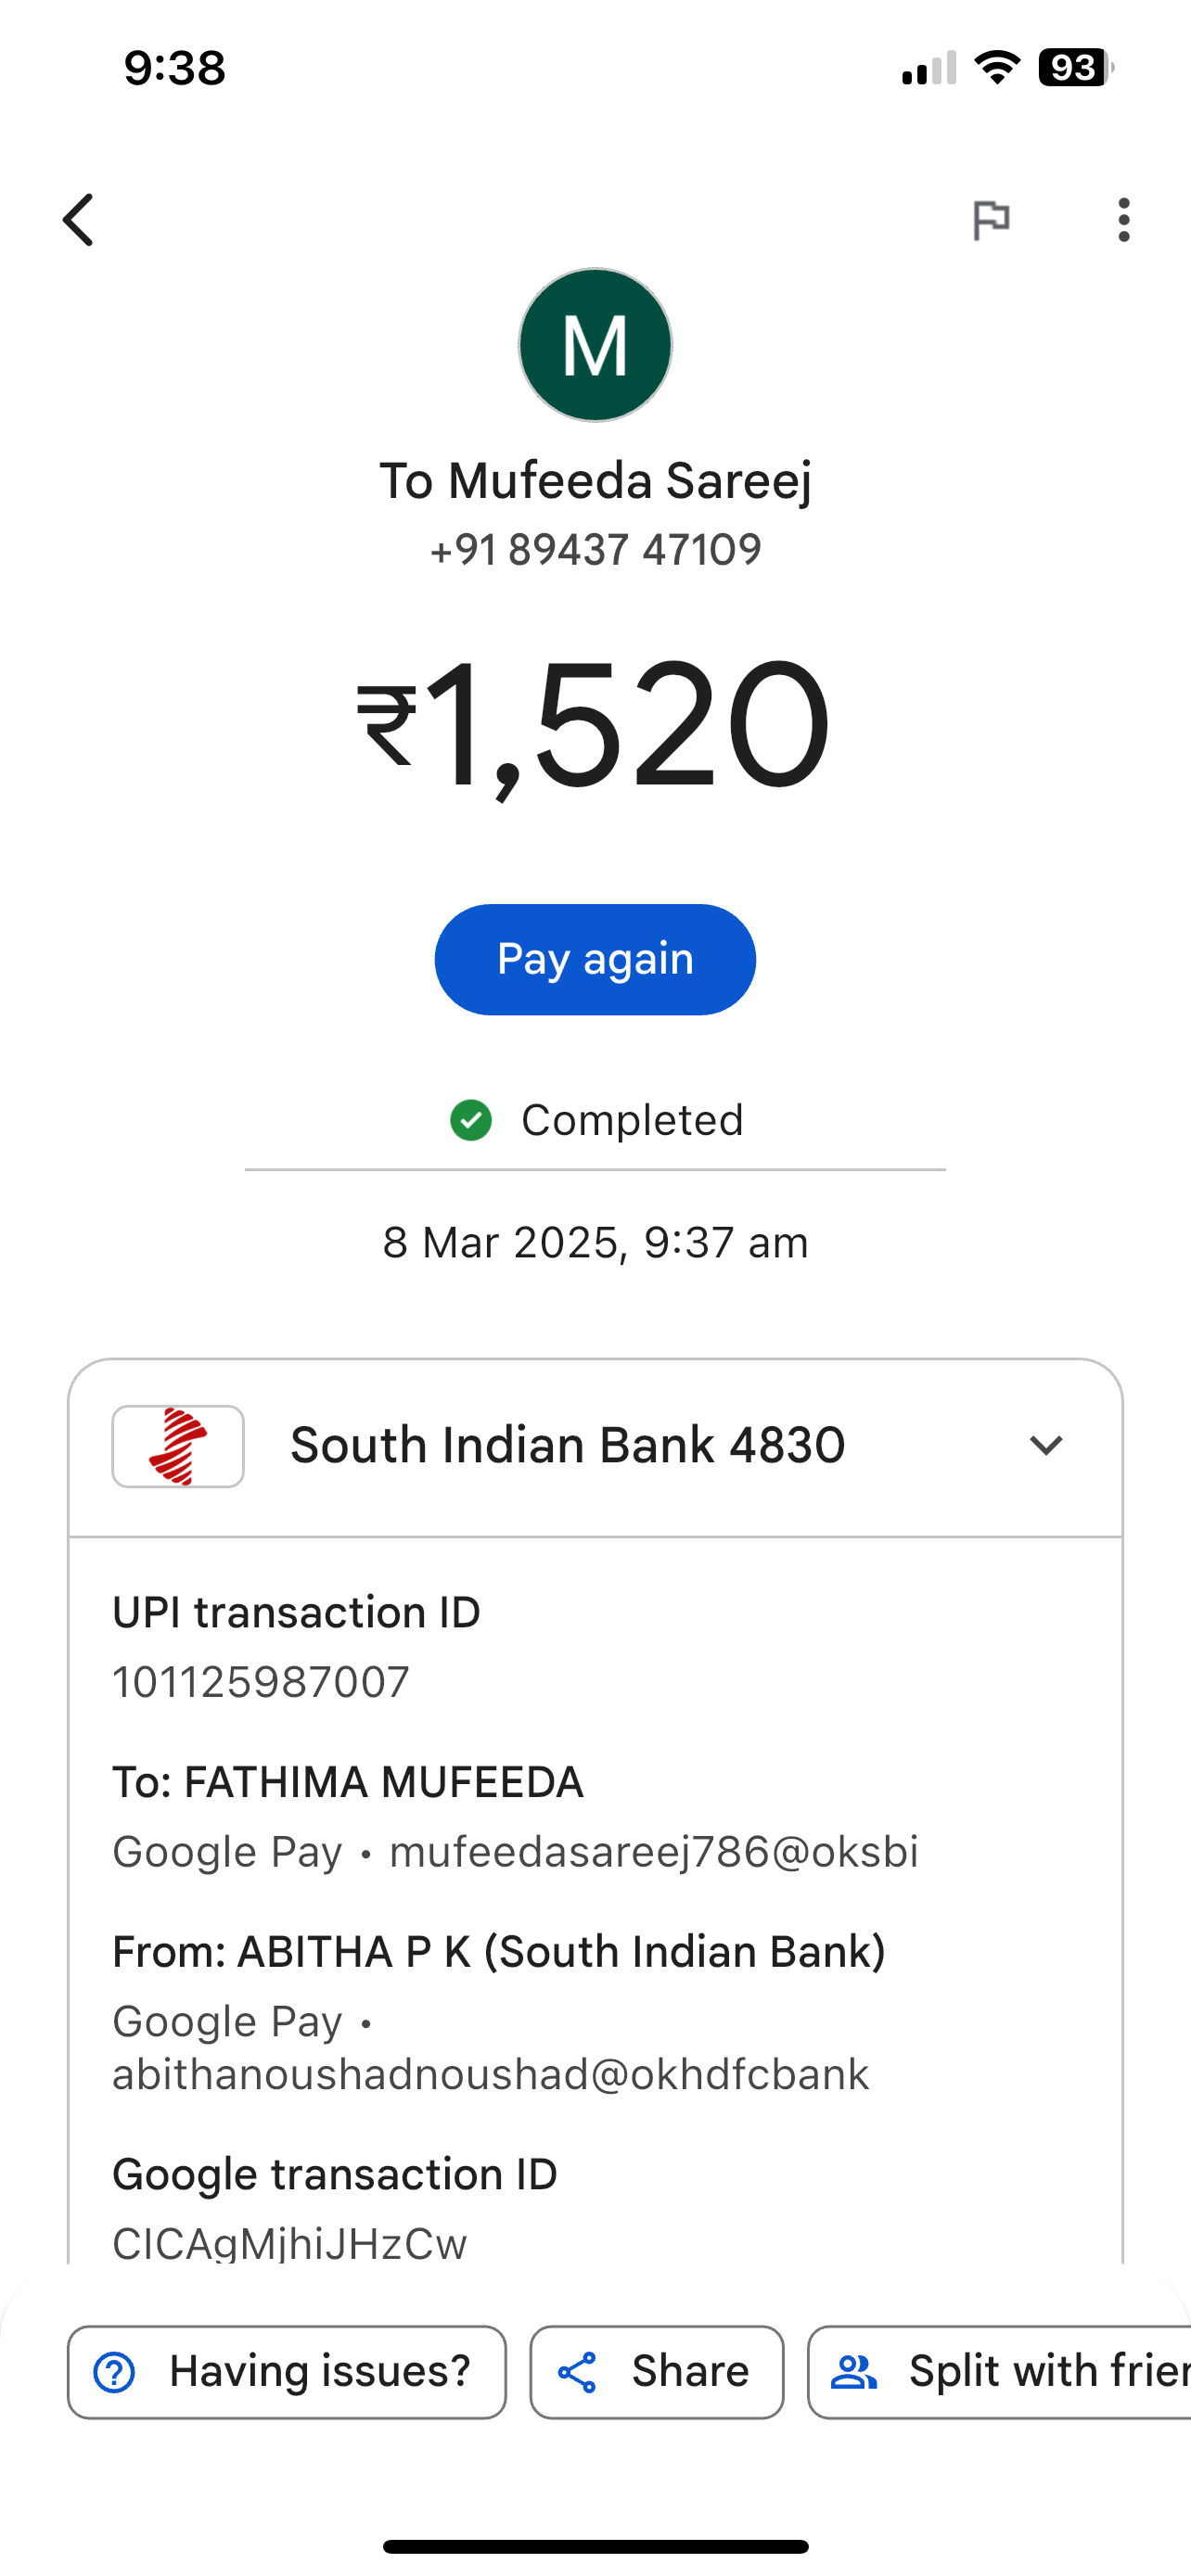The image size is (1191, 2576).
Task: Collapse the bank details chevron
Action: point(1045,1446)
